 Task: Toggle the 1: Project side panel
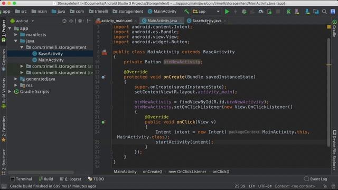pos(4,31)
